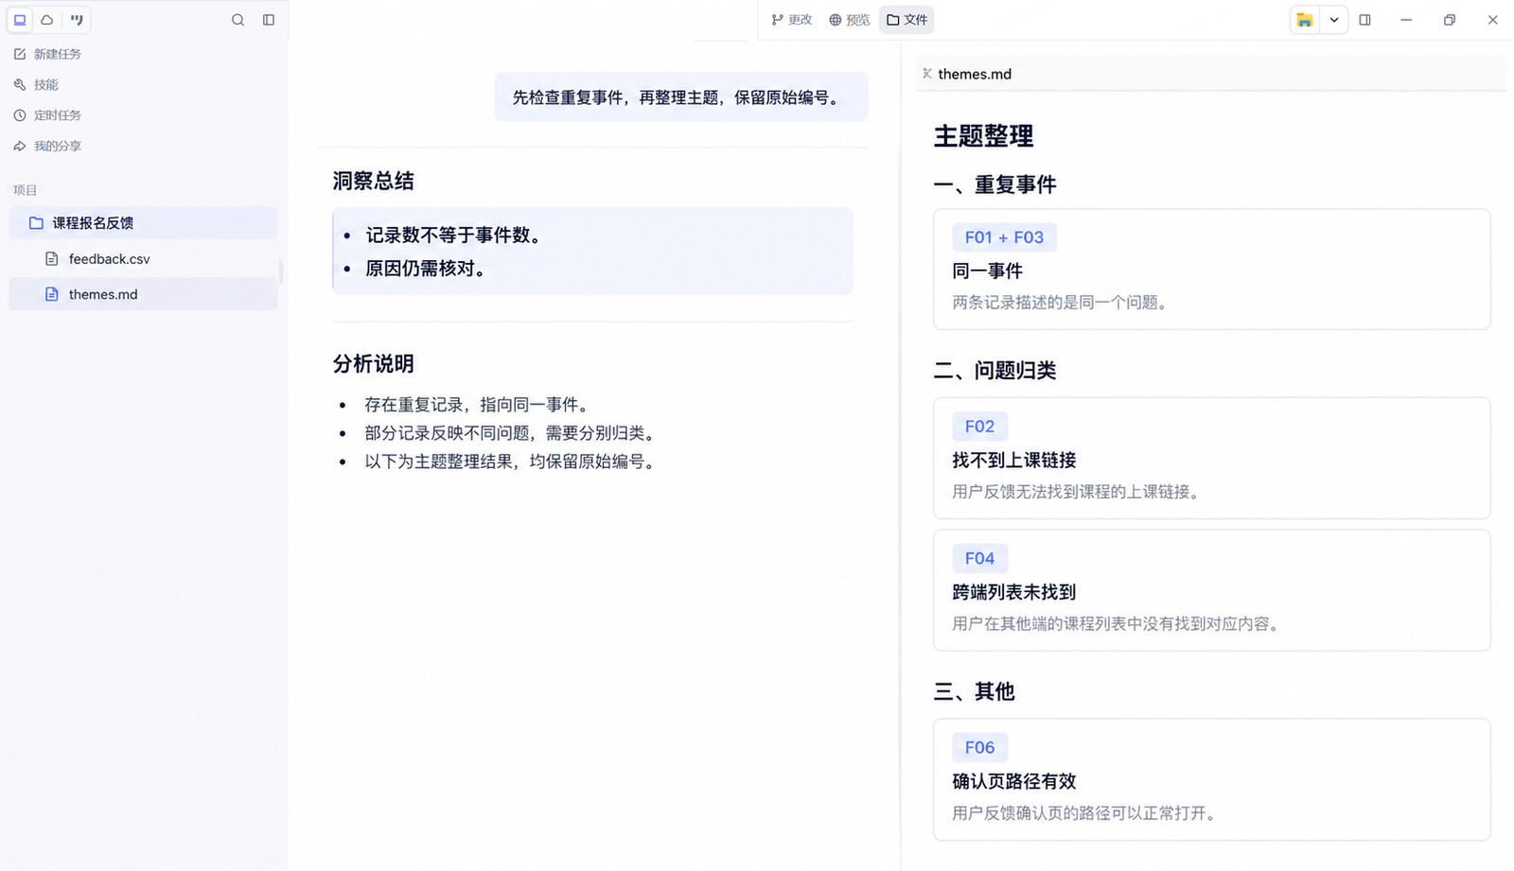Click the F02 tag
The image size is (1514, 871).
pos(979,427)
